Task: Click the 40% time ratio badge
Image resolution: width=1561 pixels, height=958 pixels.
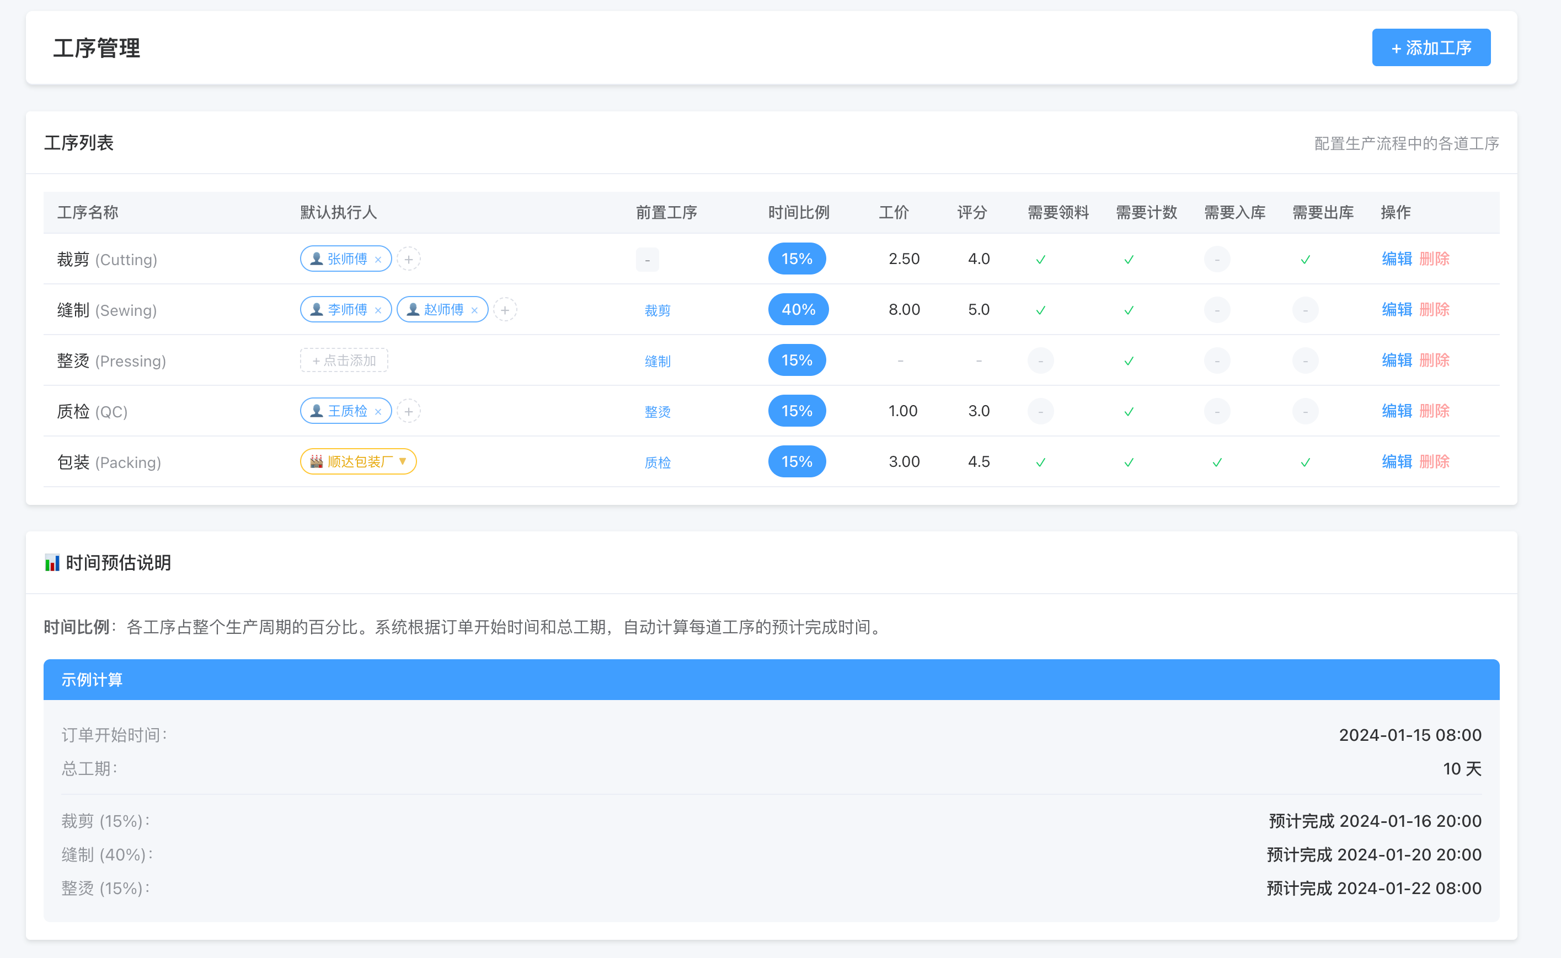Action: click(x=798, y=310)
